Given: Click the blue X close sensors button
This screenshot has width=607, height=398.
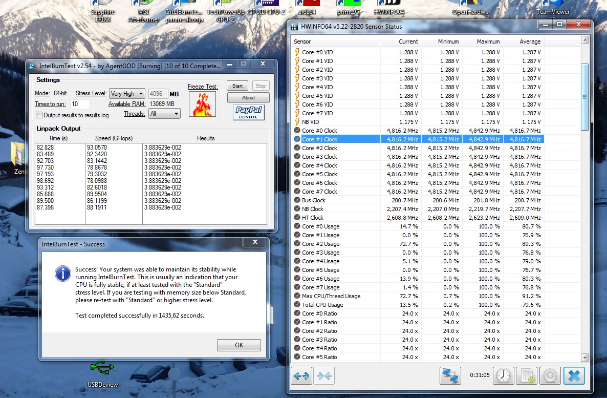Looking at the screenshot, I should pyautogui.click(x=574, y=375).
